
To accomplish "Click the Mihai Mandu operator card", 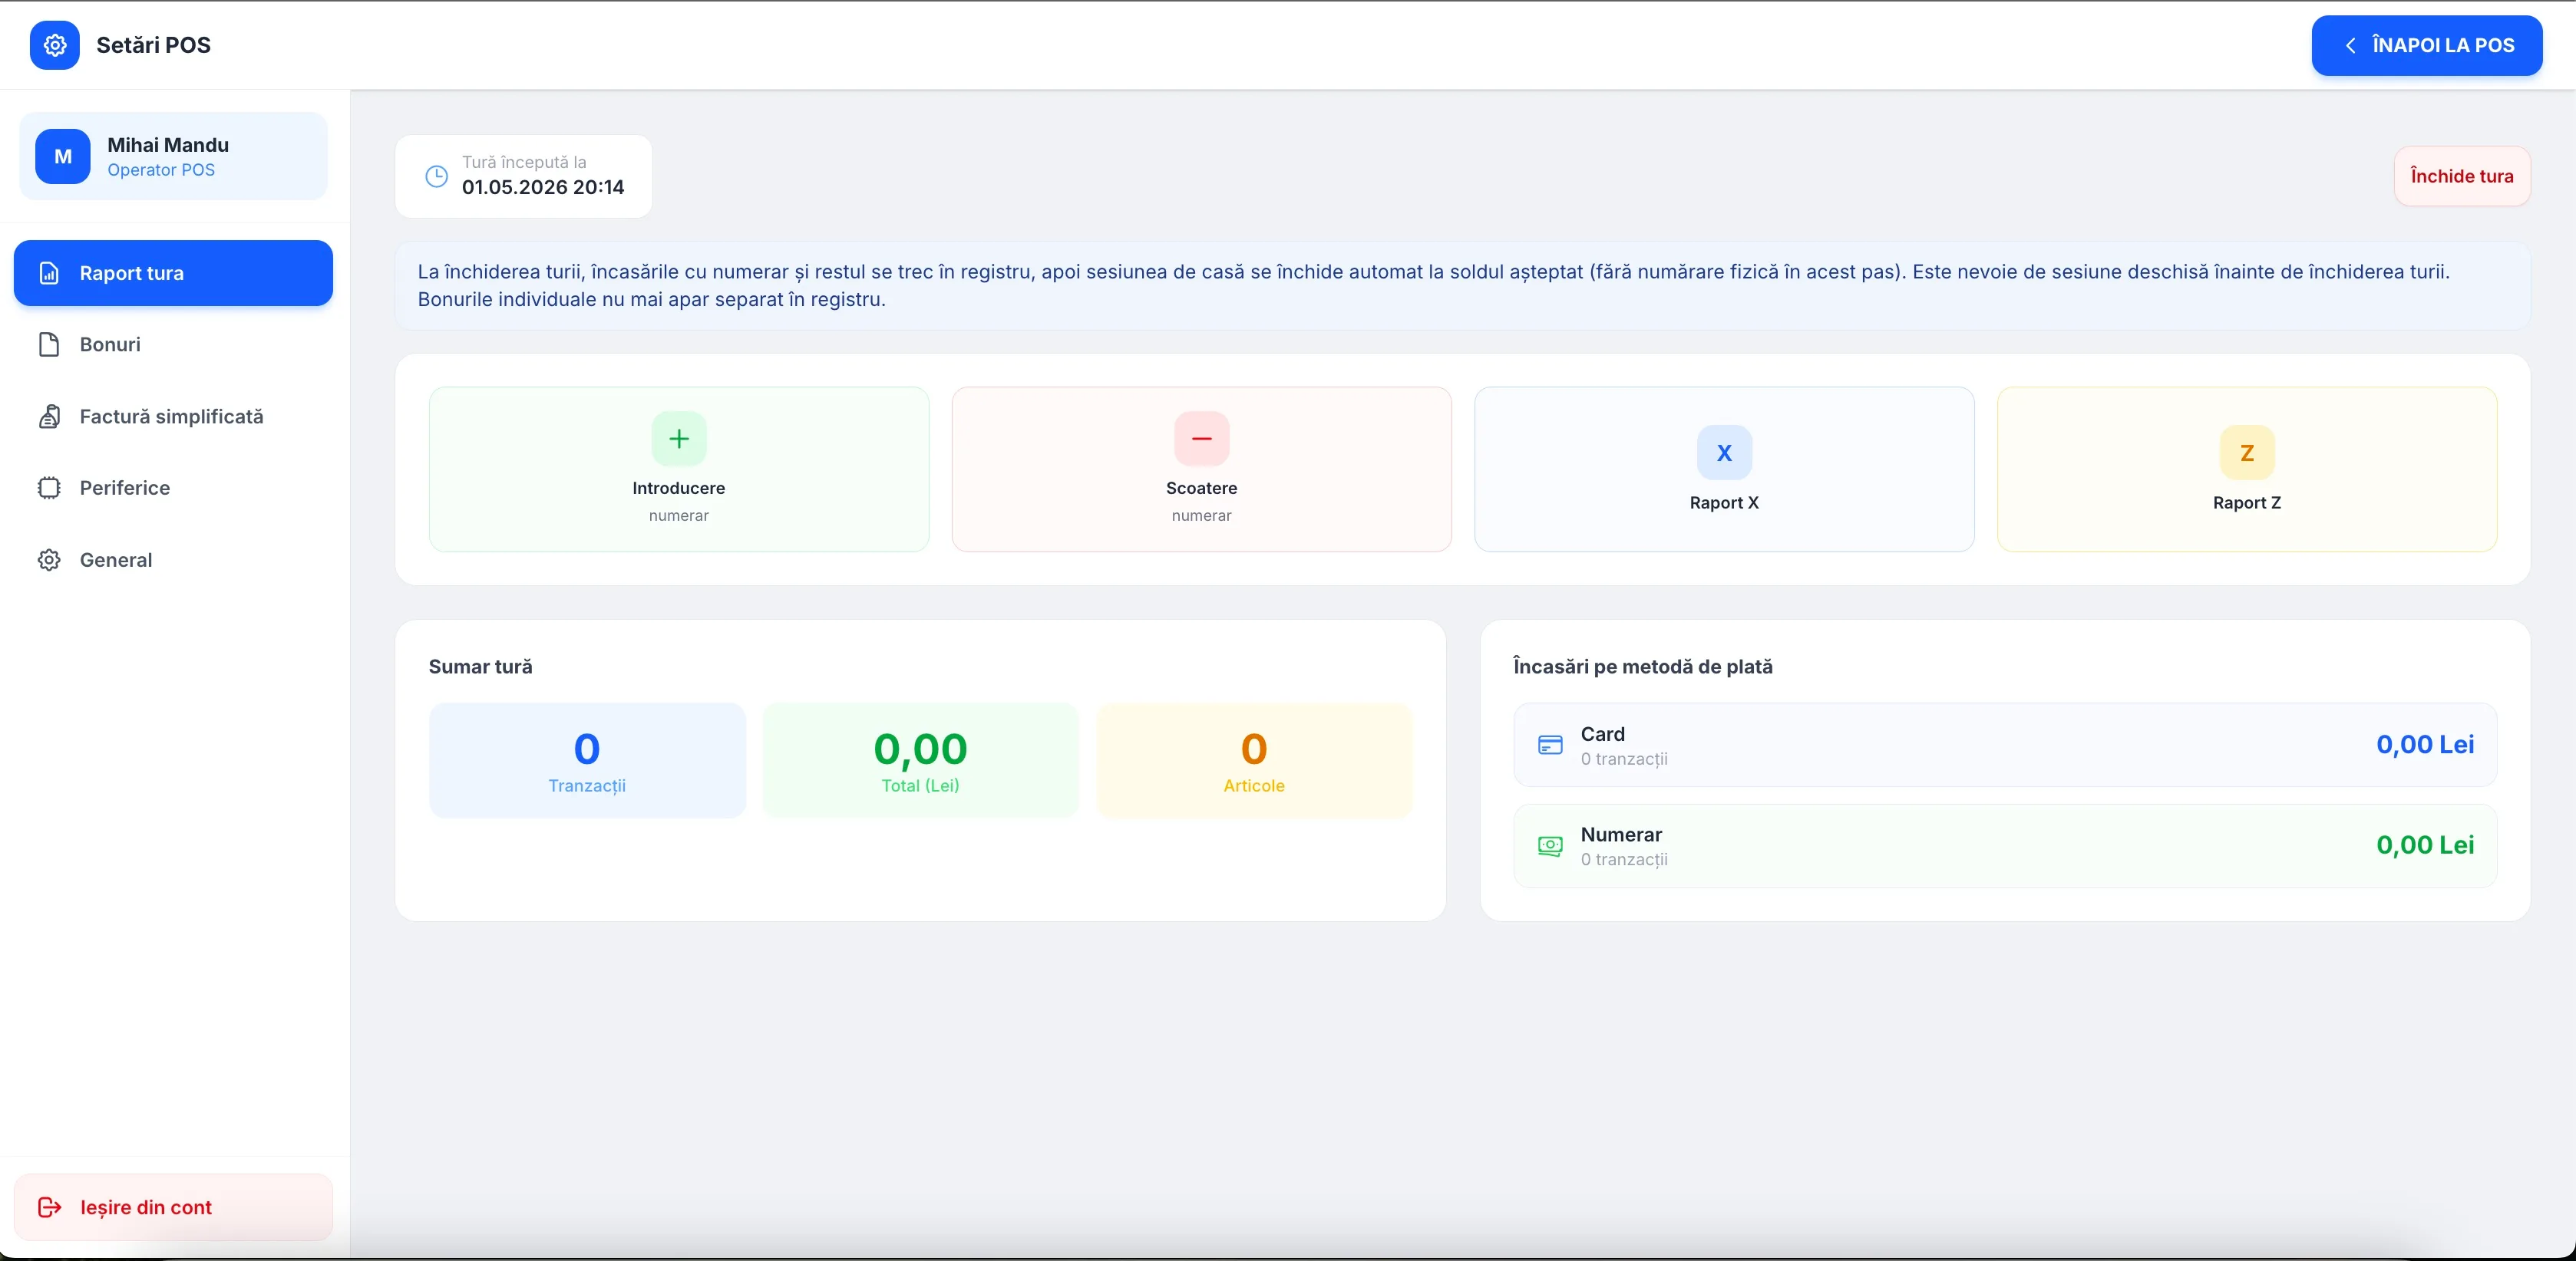I will pyautogui.click(x=173, y=157).
